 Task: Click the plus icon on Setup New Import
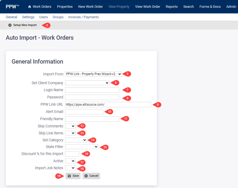pyautogui.click(x=10, y=25)
